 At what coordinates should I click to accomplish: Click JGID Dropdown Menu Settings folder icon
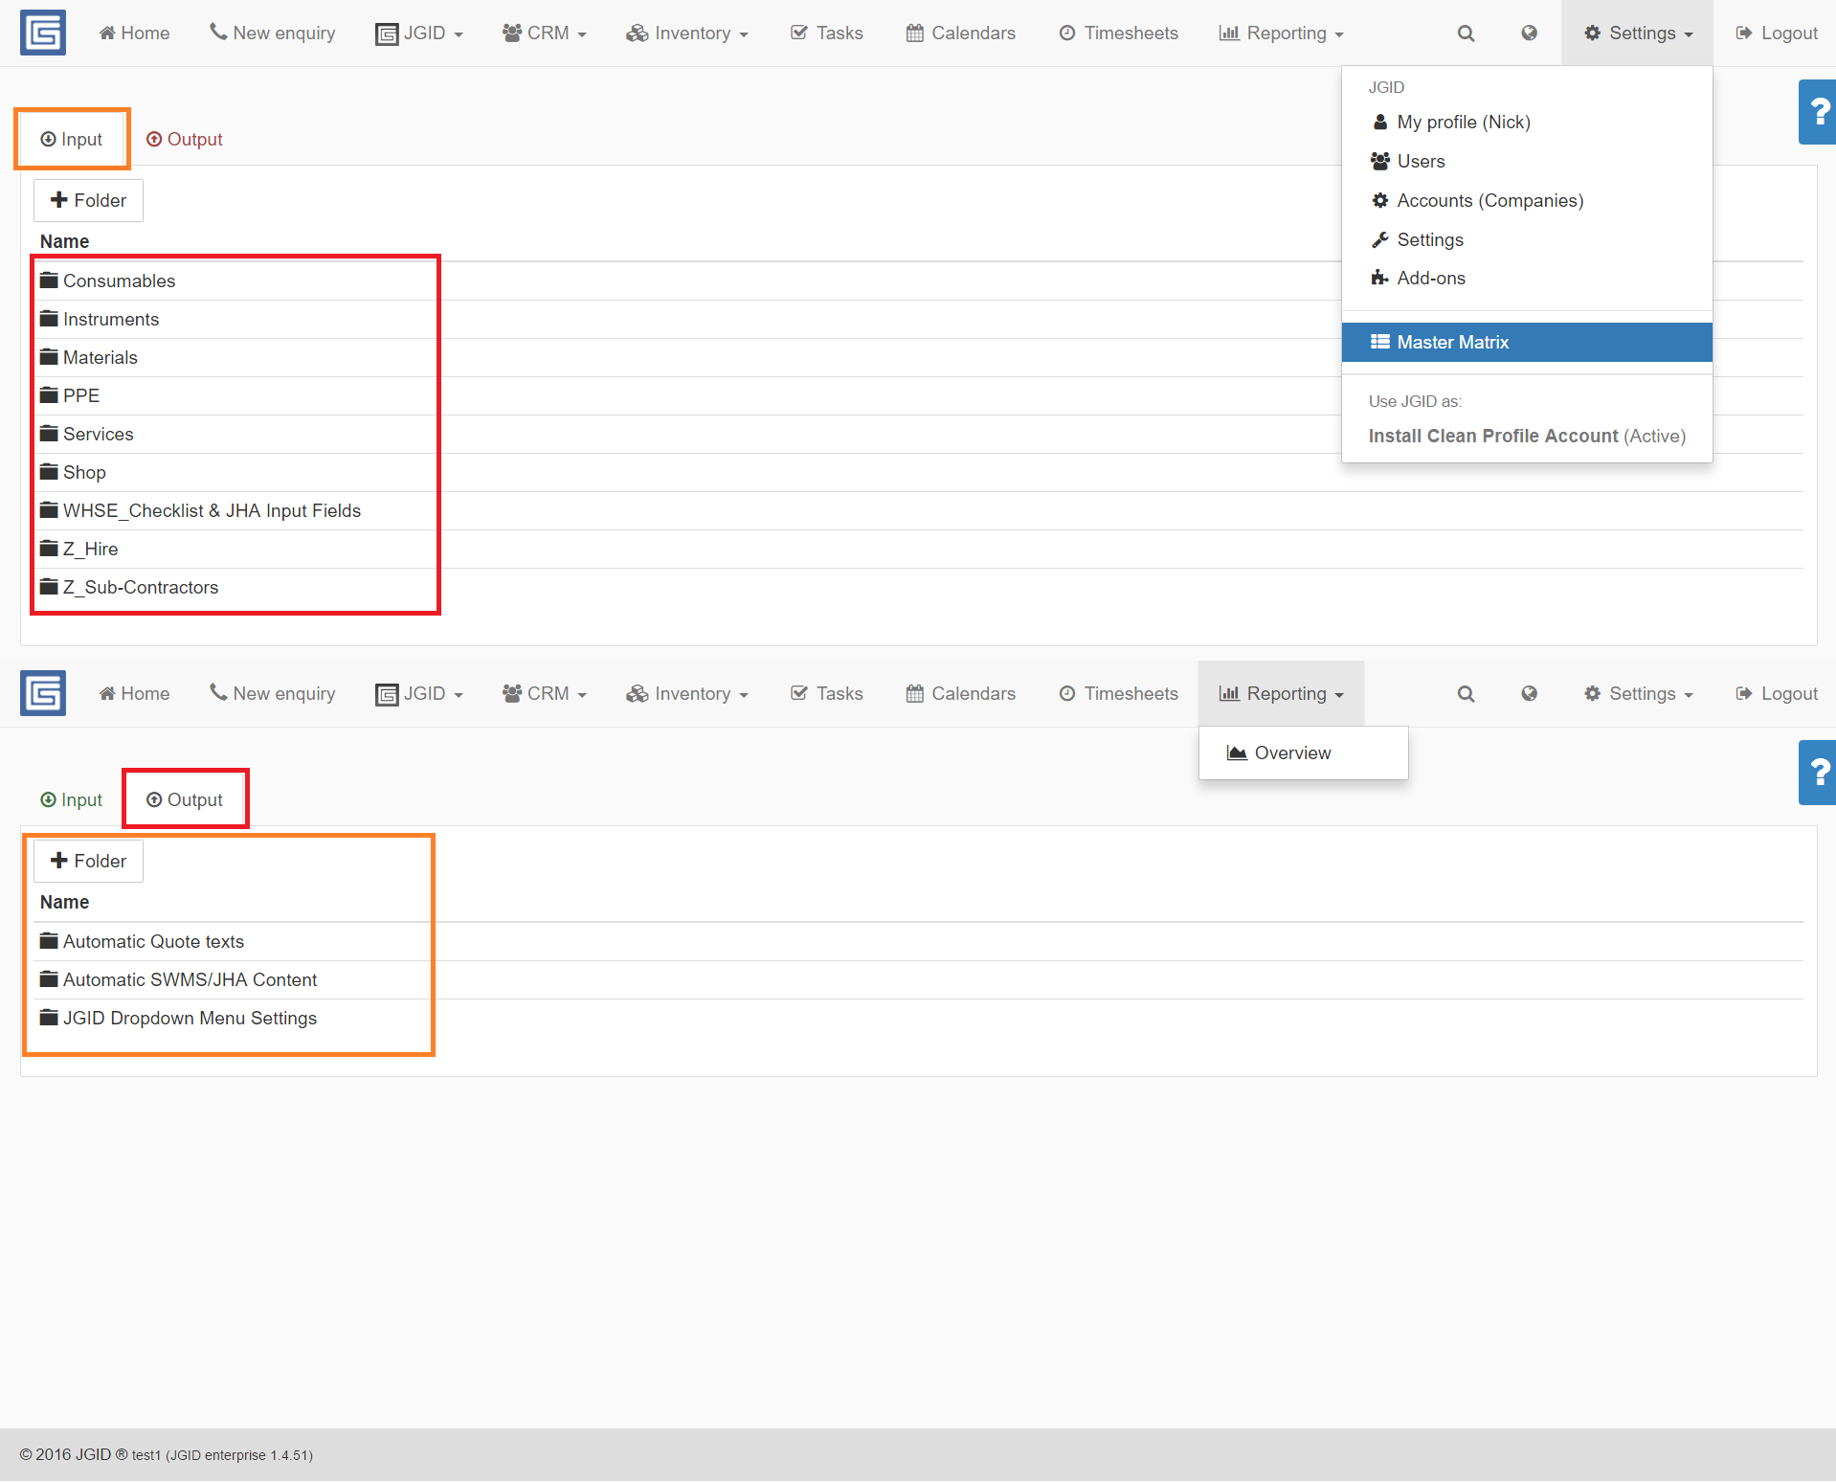(49, 1017)
